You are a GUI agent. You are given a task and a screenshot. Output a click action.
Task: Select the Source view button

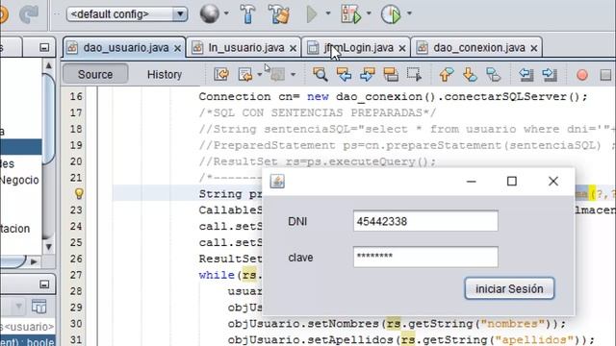(x=95, y=74)
